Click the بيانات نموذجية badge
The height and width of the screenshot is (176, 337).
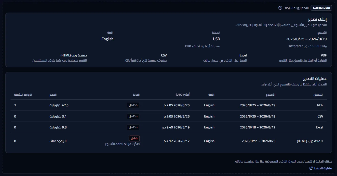[321, 8]
